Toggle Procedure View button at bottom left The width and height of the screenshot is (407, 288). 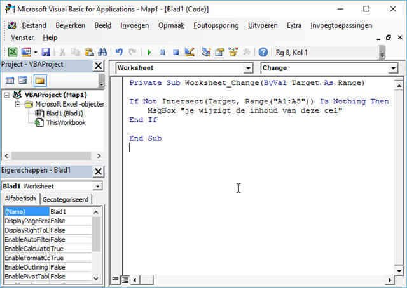coord(114,280)
